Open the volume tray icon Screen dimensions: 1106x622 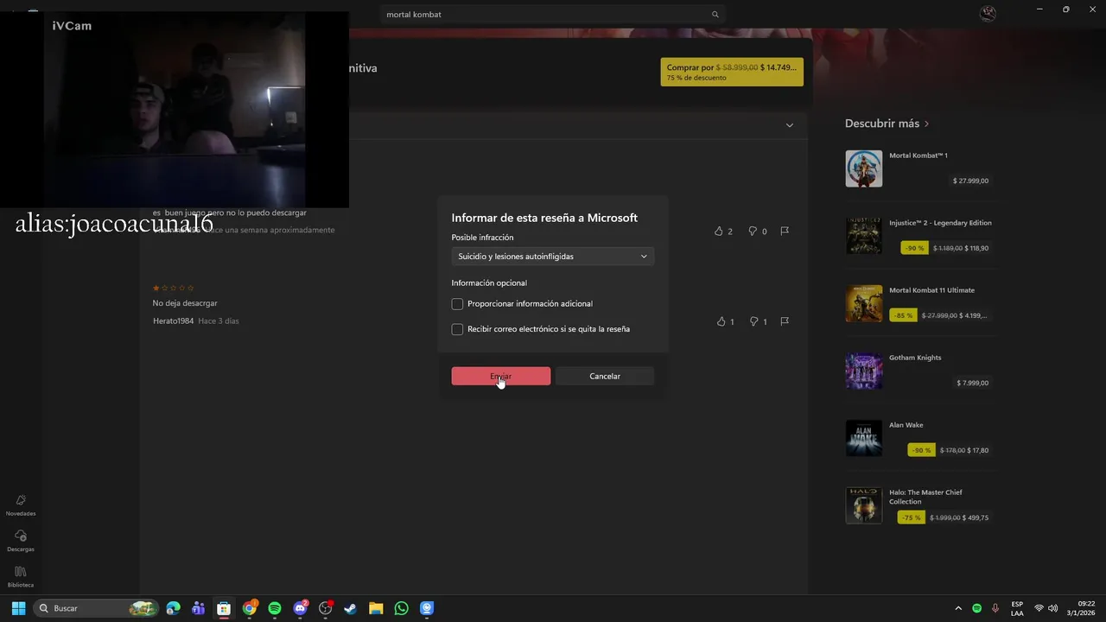click(x=1053, y=608)
